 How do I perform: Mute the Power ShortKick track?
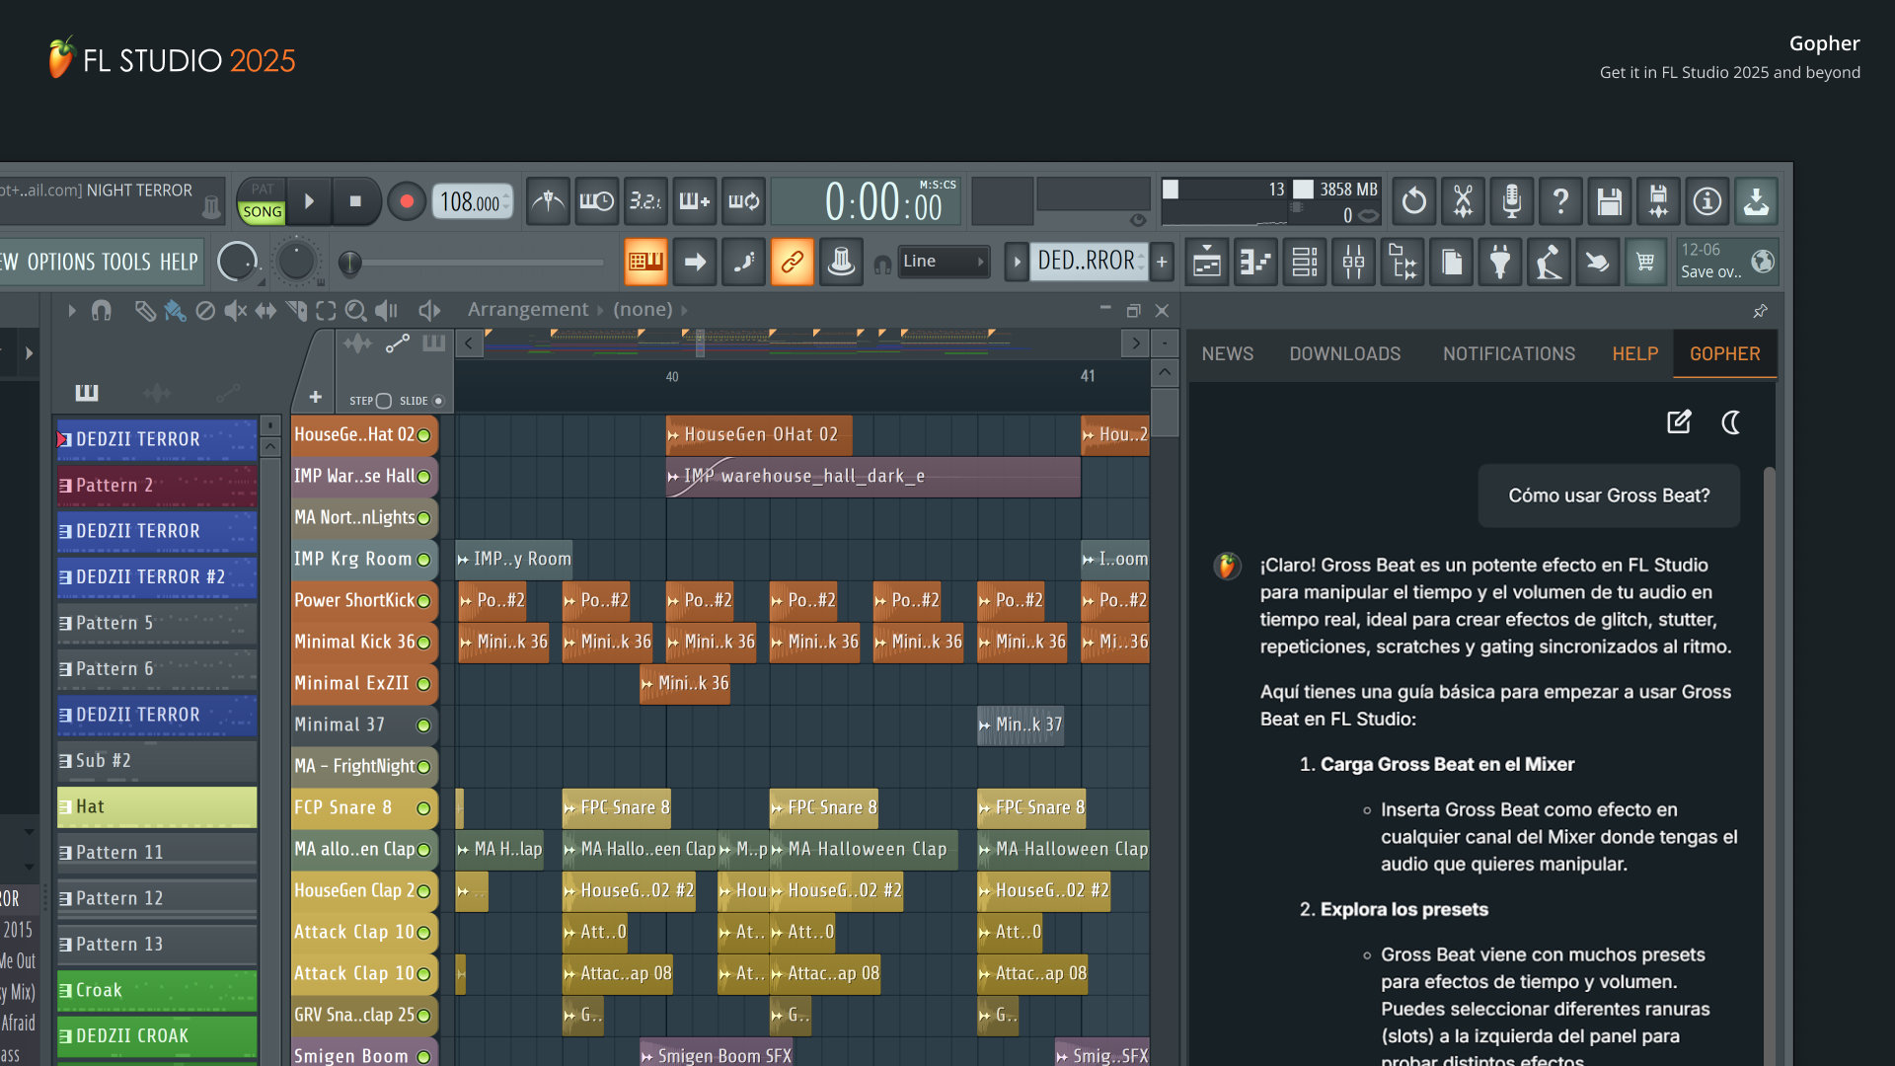pyautogui.click(x=423, y=601)
